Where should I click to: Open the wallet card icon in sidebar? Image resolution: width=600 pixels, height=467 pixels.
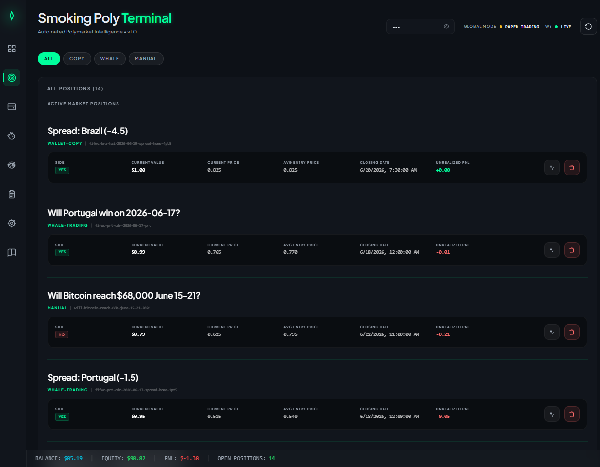[x=12, y=107]
